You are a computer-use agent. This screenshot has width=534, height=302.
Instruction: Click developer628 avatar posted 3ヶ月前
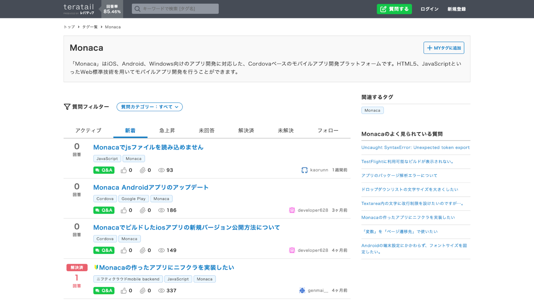pos(292,210)
